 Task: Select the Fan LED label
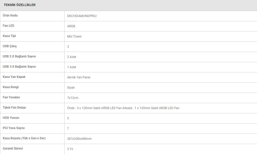[8, 26]
